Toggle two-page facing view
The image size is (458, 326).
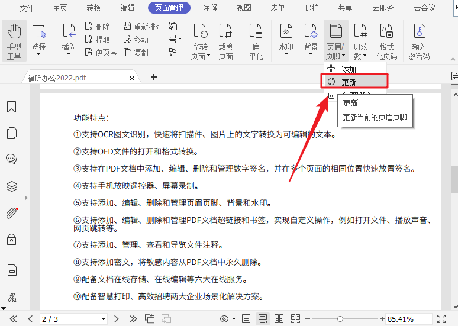pos(279,319)
